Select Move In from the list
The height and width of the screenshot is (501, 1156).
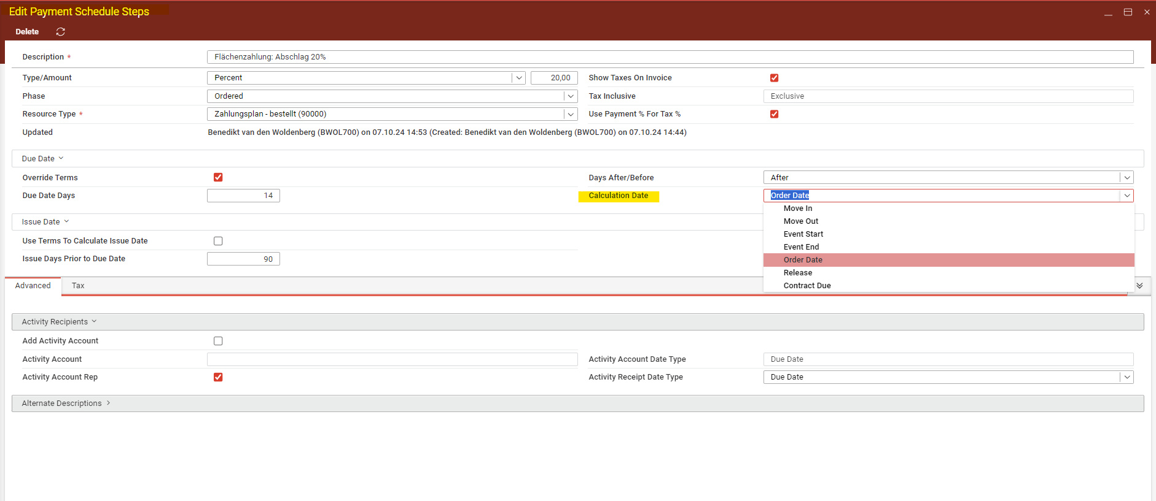point(948,208)
